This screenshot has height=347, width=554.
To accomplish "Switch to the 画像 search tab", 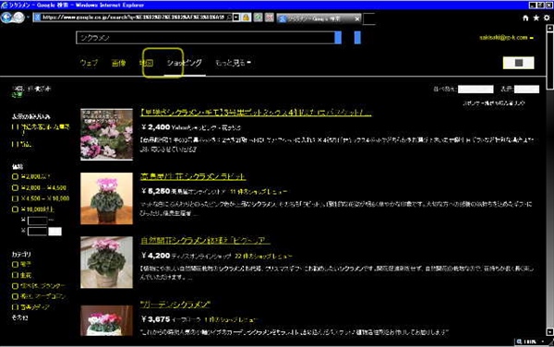I will click(x=118, y=63).
